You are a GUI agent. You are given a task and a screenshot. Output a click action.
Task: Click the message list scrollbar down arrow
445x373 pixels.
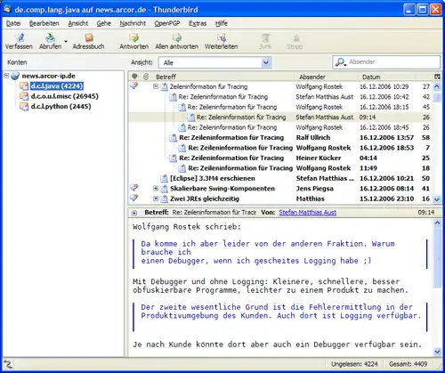pyautogui.click(x=437, y=199)
